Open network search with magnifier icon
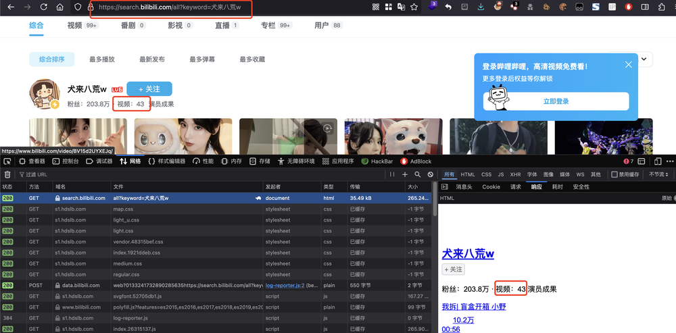The height and width of the screenshot is (333, 676). [x=417, y=174]
